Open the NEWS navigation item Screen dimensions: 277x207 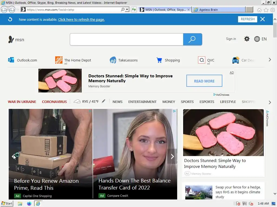[x=117, y=102]
